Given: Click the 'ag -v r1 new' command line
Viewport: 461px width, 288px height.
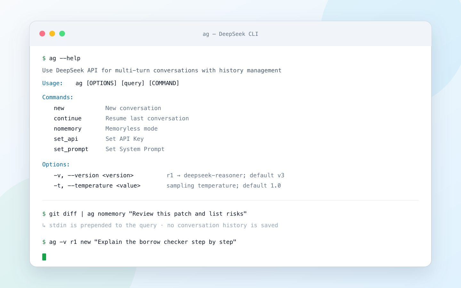Looking at the screenshot, I should pos(139,242).
